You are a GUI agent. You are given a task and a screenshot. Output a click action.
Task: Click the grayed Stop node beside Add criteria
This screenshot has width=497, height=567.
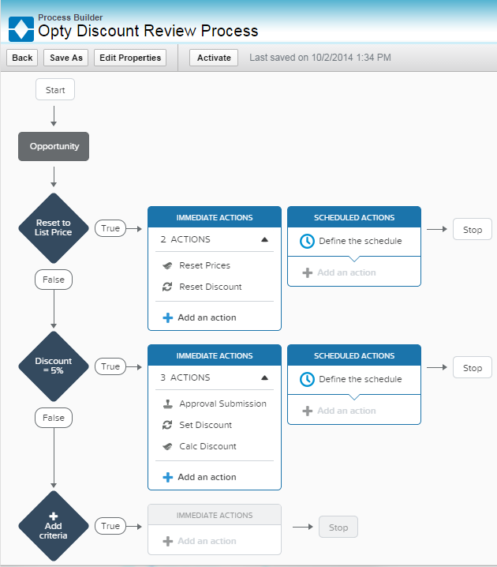click(x=338, y=528)
